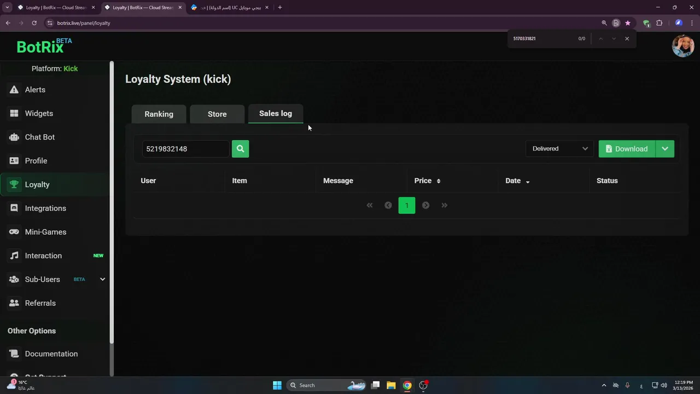Click the Message column header
Image resolution: width=700 pixels, height=394 pixels.
338,181
